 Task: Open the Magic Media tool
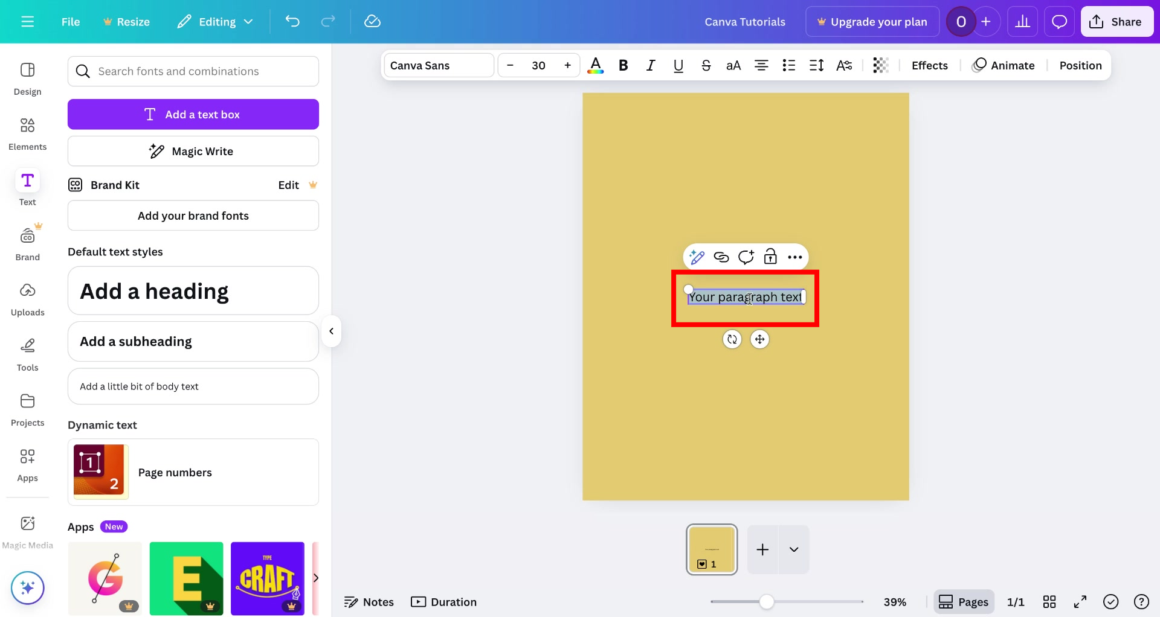tap(27, 530)
